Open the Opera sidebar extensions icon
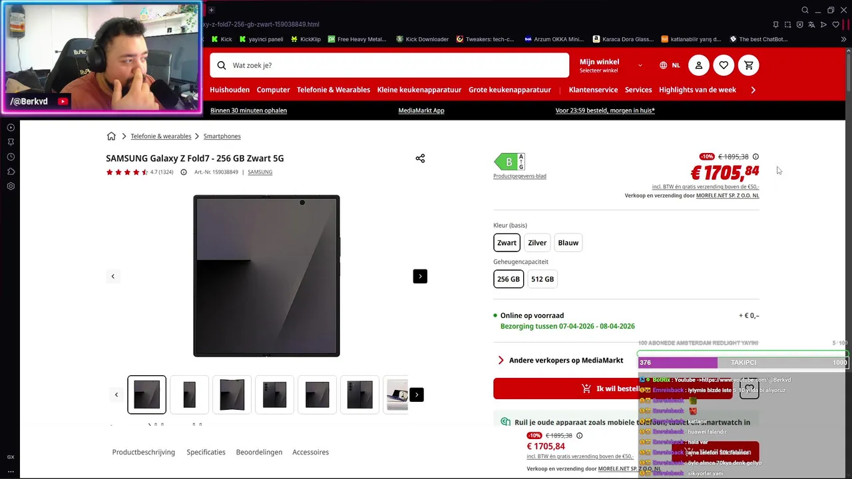Image resolution: width=852 pixels, height=479 pixels. pyautogui.click(x=11, y=172)
